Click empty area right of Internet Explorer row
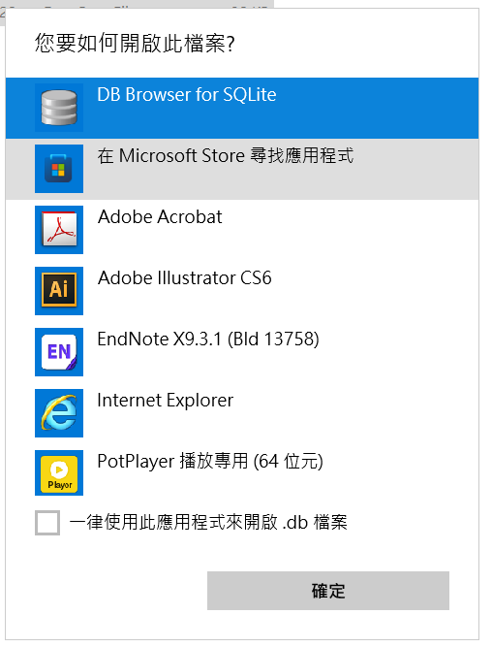Viewport: 492px width, 647px height. click(x=354, y=413)
